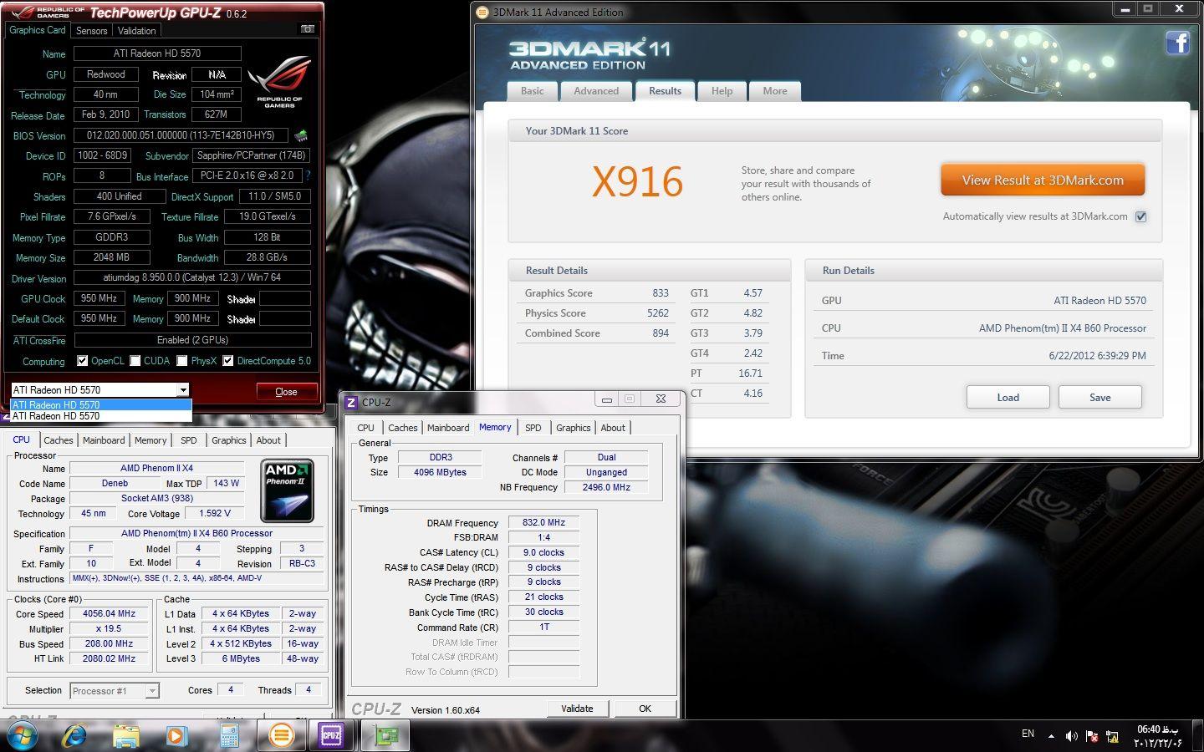This screenshot has width=1204, height=752.
Task: Click the Core Speed 4056.04 MHz value
Action: [x=110, y=613]
